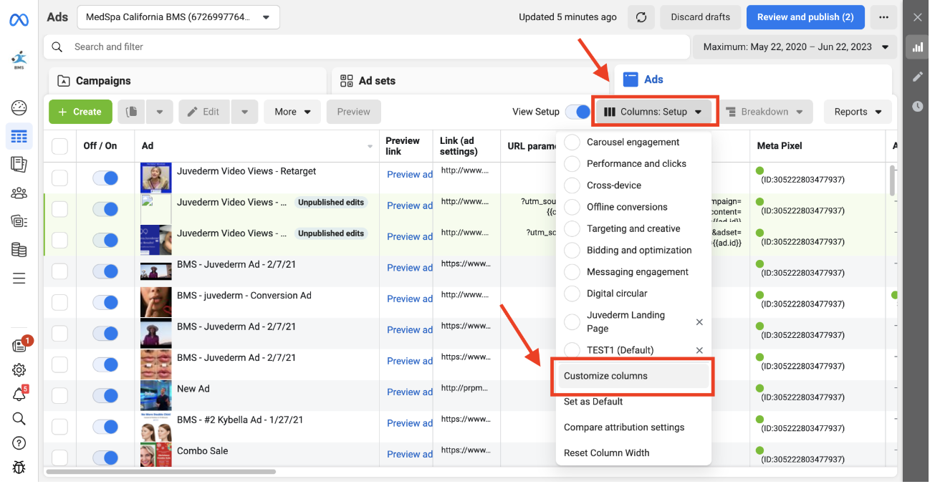Switch off the Combo Sale ad toggle
Screen dimensions: 930x484
105,458
